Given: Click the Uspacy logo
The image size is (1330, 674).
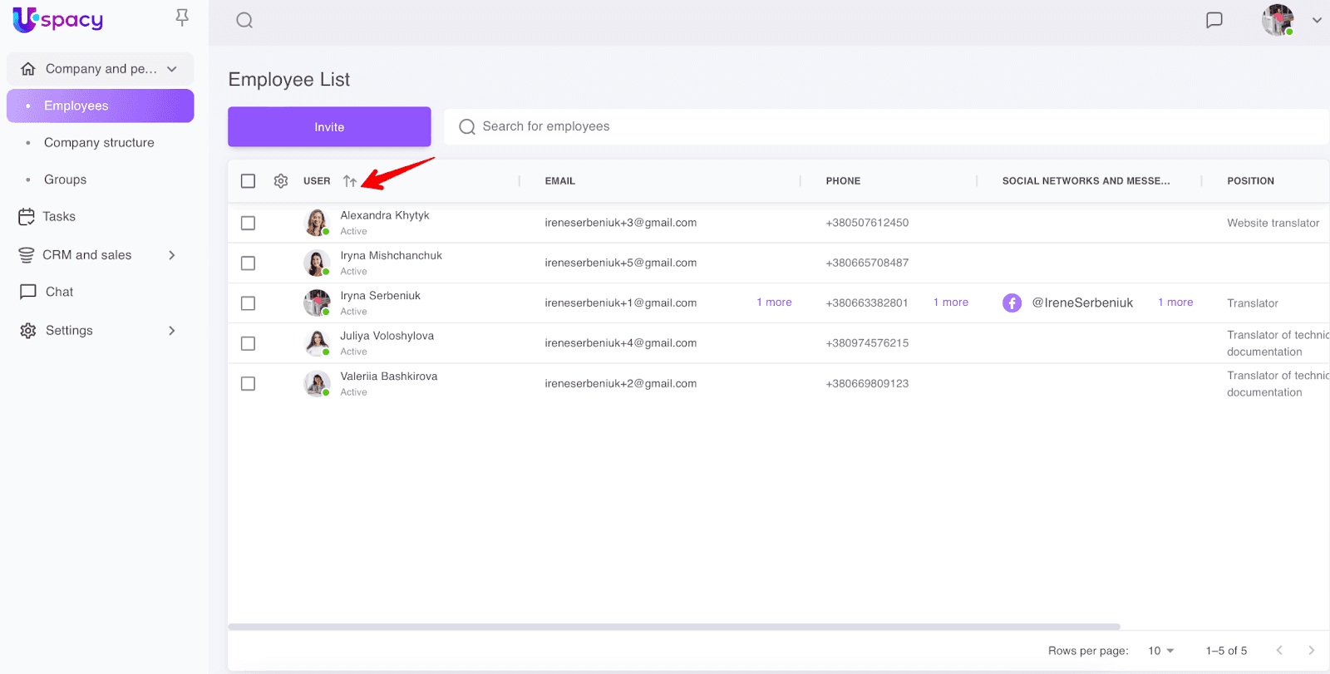Looking at the screenshot, I should 58,19.
